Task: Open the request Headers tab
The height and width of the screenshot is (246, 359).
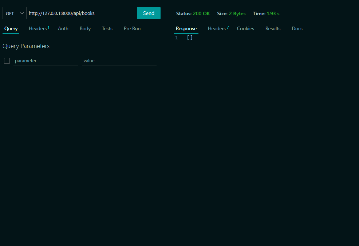Action: (39, 29)
